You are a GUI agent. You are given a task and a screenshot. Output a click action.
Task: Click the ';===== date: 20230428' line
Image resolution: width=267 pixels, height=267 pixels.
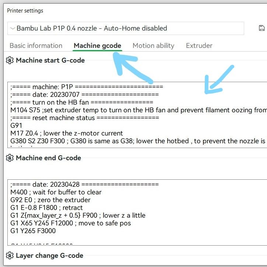click(x=84, y=185)
